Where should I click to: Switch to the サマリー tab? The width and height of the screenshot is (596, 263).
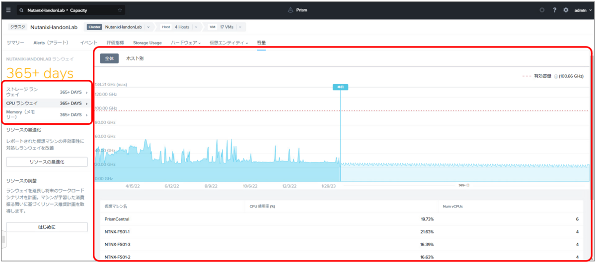pos(15,43)
